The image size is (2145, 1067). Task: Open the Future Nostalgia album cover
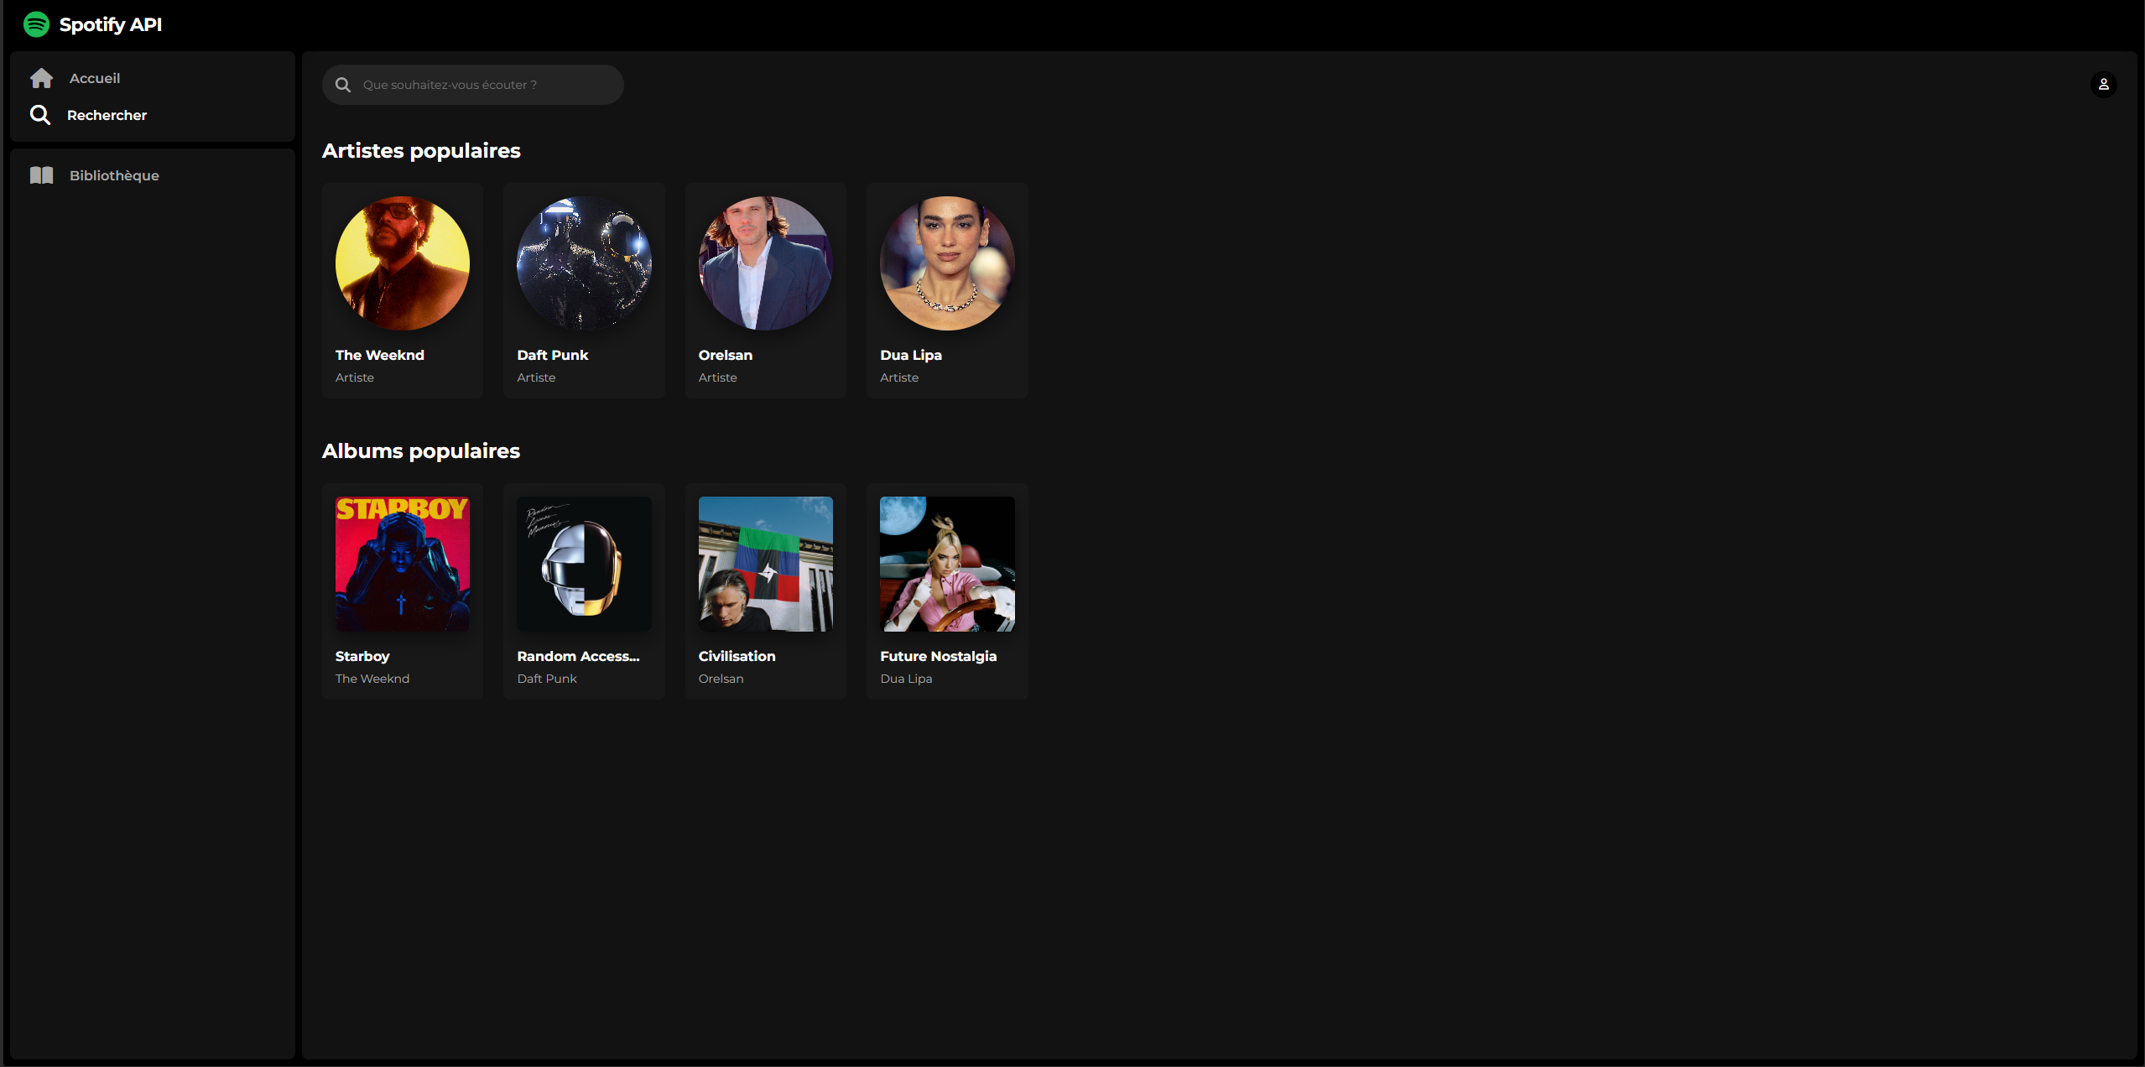tap(947, 564)
